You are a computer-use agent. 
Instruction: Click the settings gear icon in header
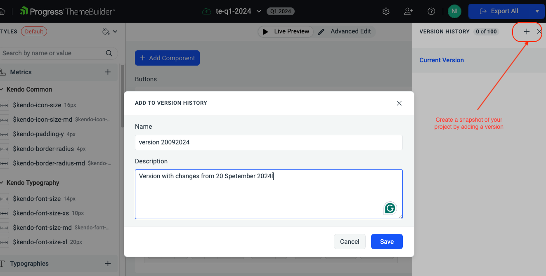(x=386, y=12)
